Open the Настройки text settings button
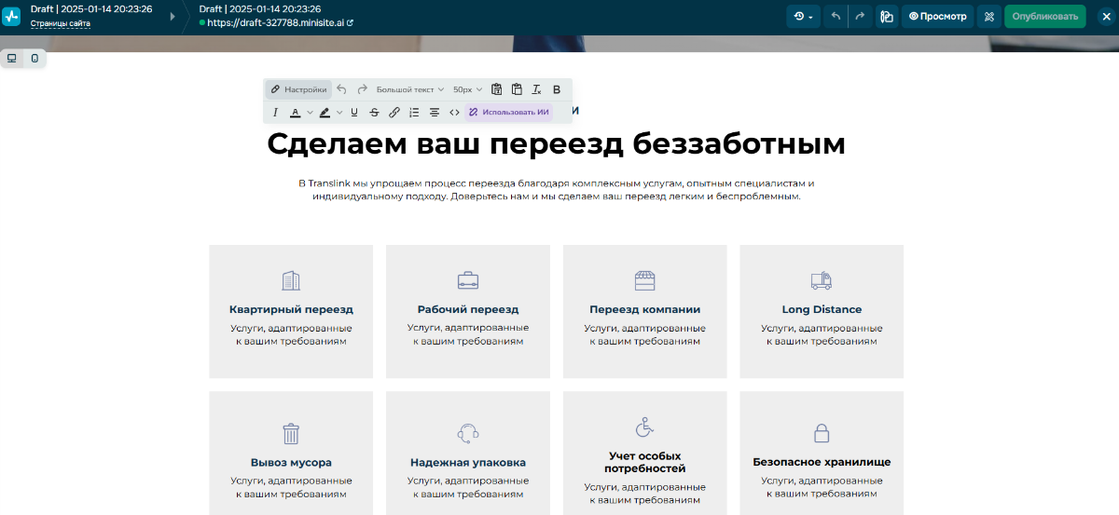The height and width of the screenshot is (515, 1119). click(x=298, y=89)
